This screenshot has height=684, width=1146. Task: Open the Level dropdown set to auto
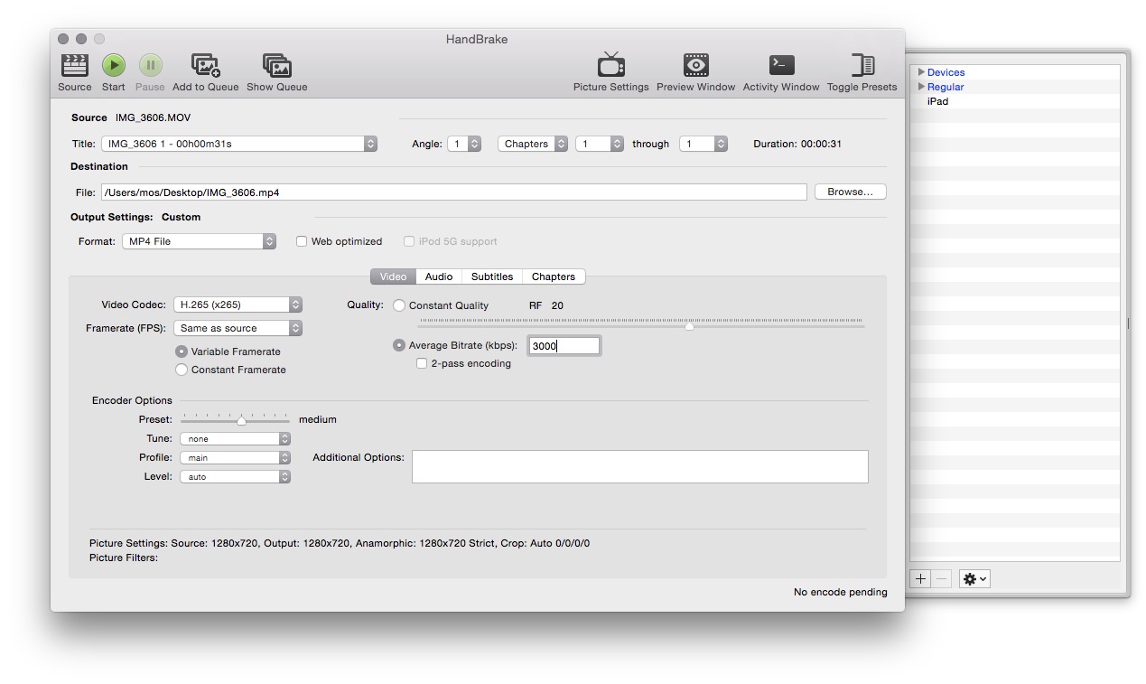coord(235,476)
